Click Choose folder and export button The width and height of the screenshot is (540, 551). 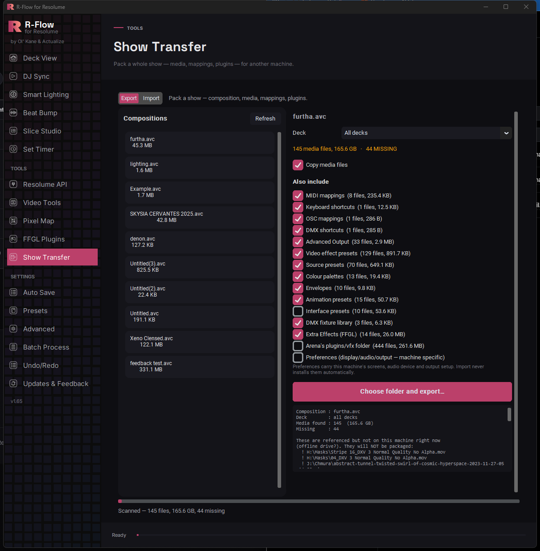(402, 392)
